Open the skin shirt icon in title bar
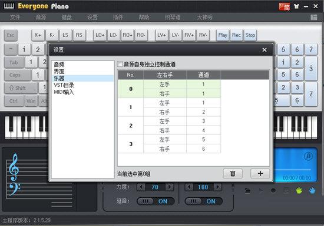324x226 pixels. [296, 7]
